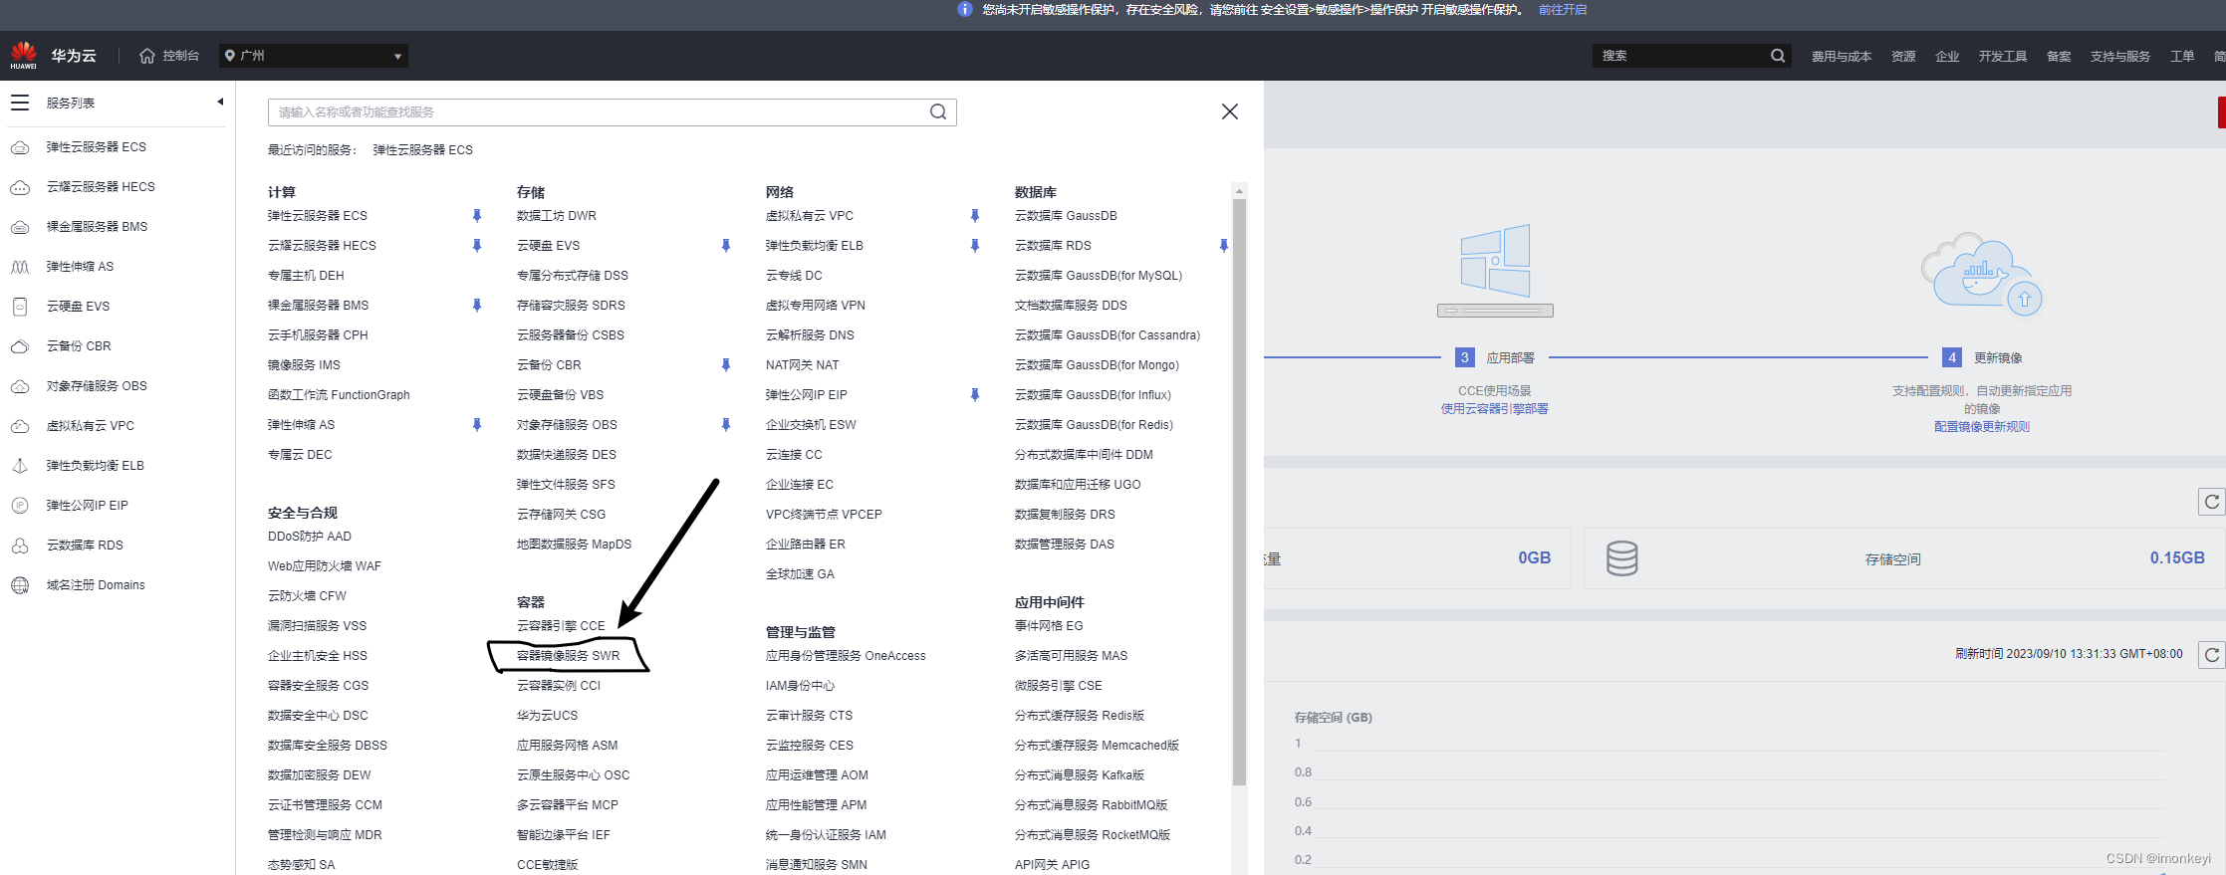Click the service search field magnifier icon

938,111
